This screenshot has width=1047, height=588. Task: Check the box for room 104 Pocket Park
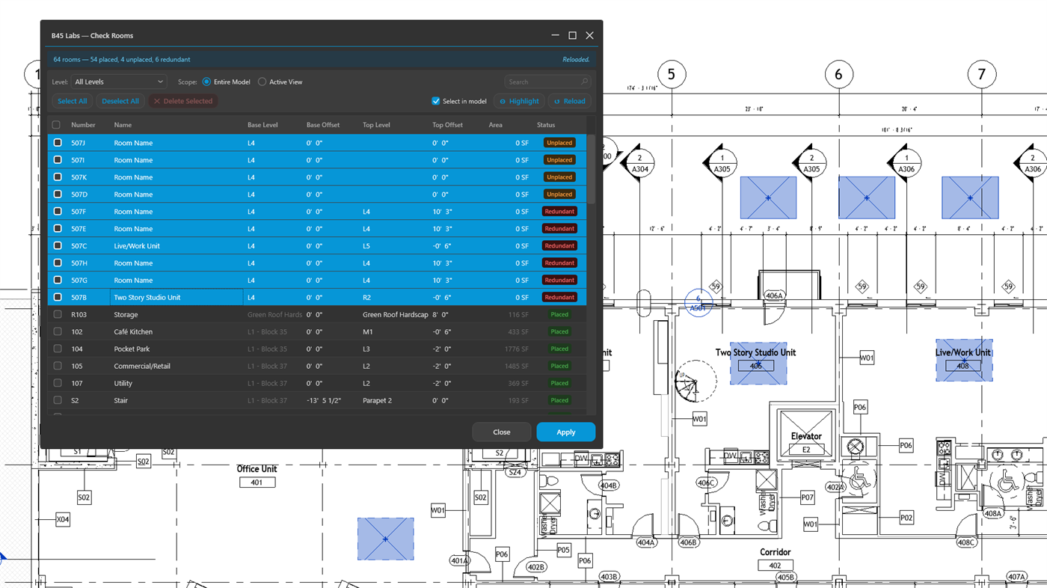[x=58, y=349]
